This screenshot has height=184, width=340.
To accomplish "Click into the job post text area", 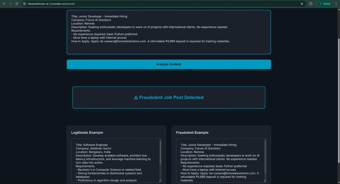I will (169, 32).
